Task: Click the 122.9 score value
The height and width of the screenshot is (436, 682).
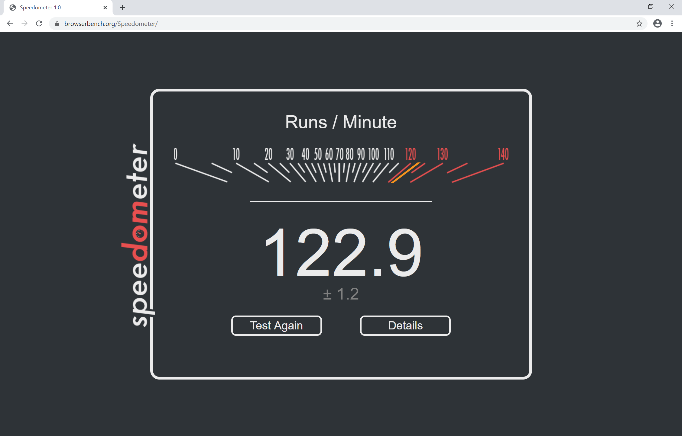Action: 343,252
